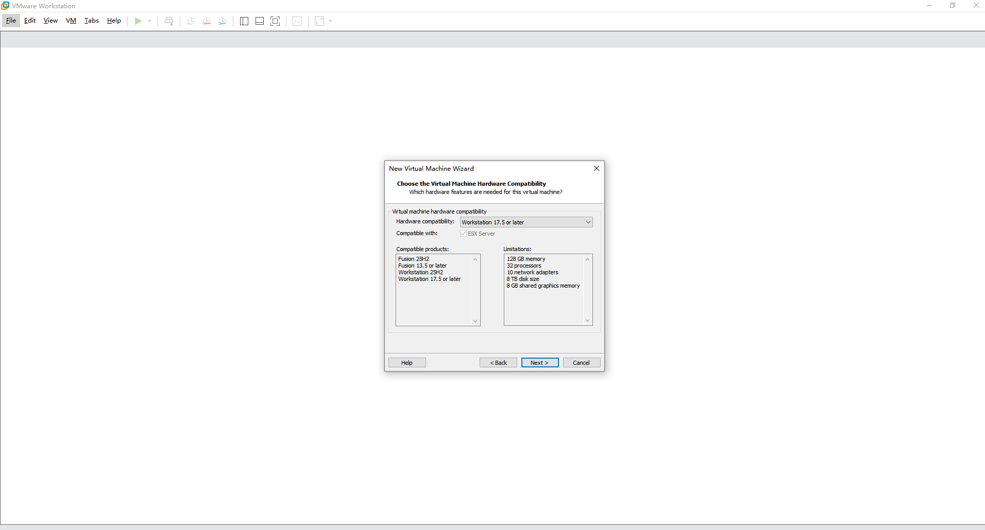
Task: Click the stretch guest display icon
Action: [x=319, y=21]
